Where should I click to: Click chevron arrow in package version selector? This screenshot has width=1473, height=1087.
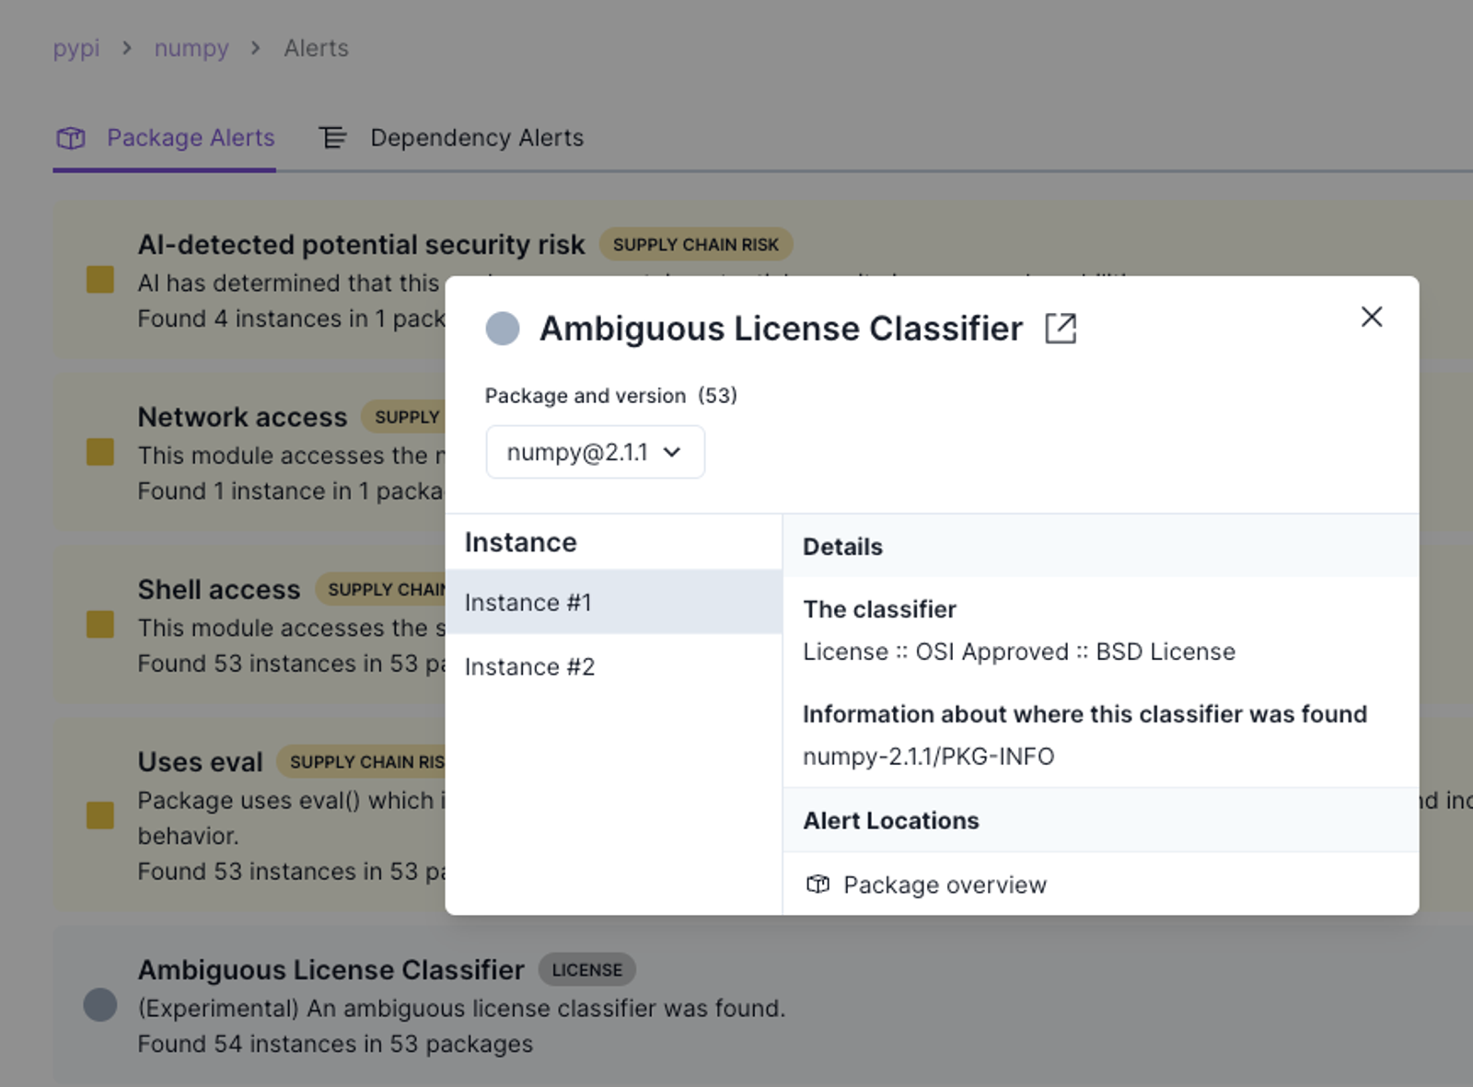click(672, 452)
